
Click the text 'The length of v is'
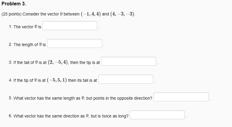(x=30, y=45)
